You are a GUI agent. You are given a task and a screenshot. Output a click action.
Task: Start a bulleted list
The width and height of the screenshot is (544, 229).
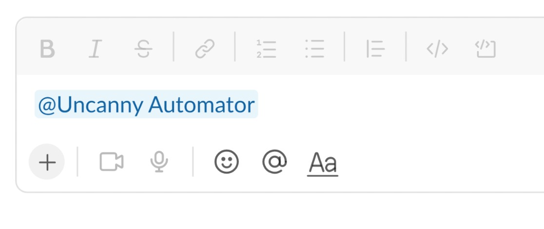pos(315,49)
